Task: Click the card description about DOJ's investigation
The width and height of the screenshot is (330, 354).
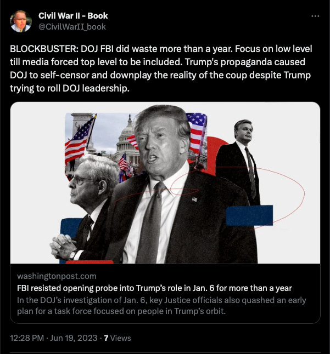Action: (161, 306)
